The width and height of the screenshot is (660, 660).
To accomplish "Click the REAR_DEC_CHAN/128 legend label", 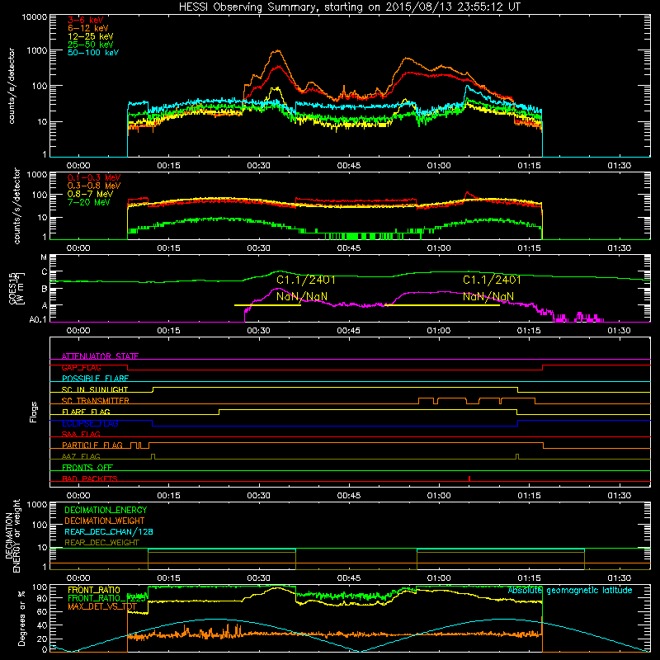I will pos(109,531).
